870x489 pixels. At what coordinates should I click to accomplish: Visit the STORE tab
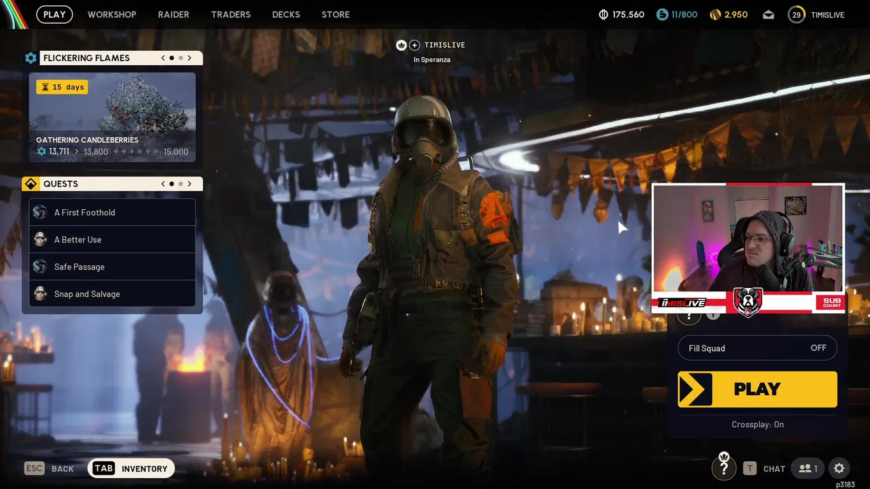[x=336, y=14]
